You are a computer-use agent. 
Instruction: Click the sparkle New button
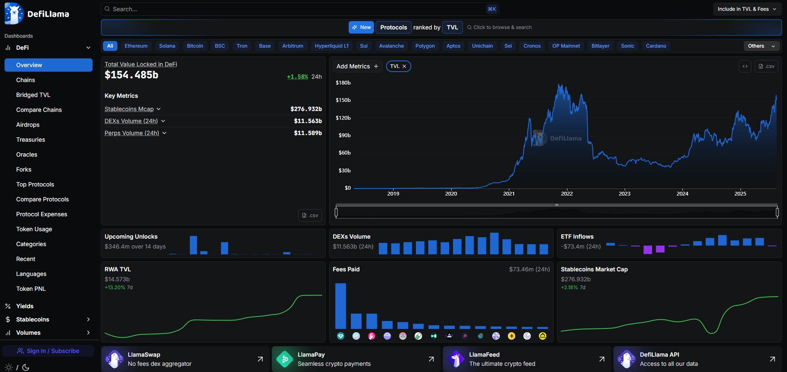[361, 27]
